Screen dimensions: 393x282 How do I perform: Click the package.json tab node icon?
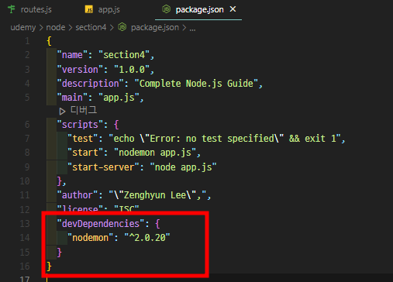point(166,9)
